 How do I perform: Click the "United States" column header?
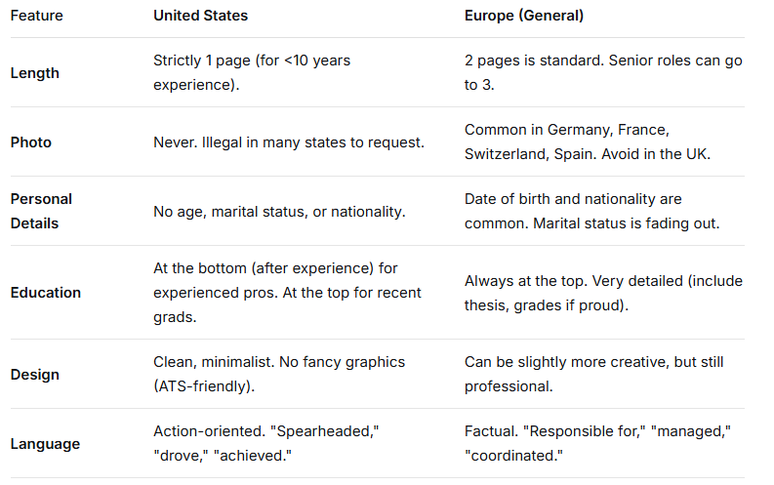pyautogui.click(x=200, y=16)
